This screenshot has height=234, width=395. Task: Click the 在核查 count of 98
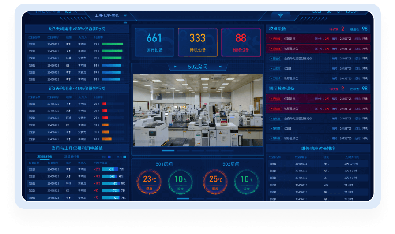[x=365, y=89]
